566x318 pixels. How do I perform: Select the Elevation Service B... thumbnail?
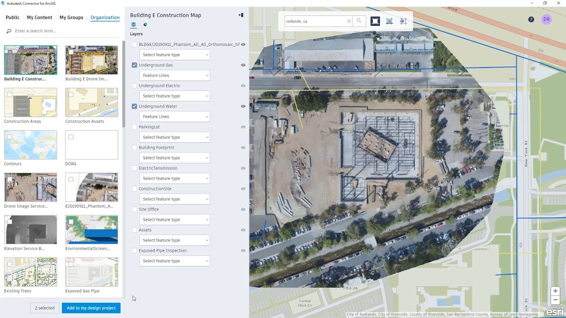(x=31, y=230)
